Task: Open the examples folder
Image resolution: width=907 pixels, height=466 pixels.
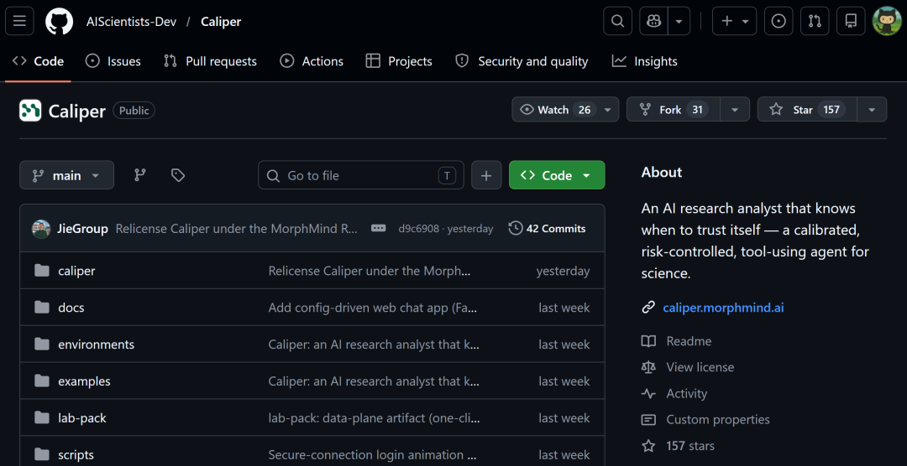Action: (x=84, y=381)
